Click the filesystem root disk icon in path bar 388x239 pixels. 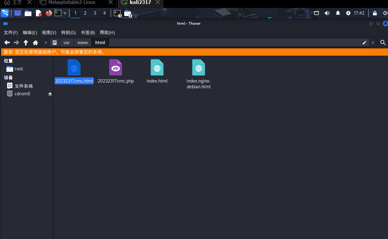click(x=55, y=43)
